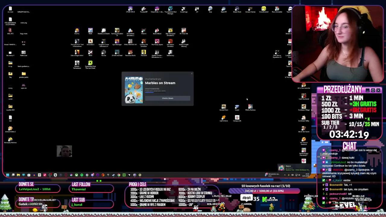The height and width of the screenshot is (217, 386).
Task: Open the Campus Life desktop shortcut
Action: coord(237,118)
